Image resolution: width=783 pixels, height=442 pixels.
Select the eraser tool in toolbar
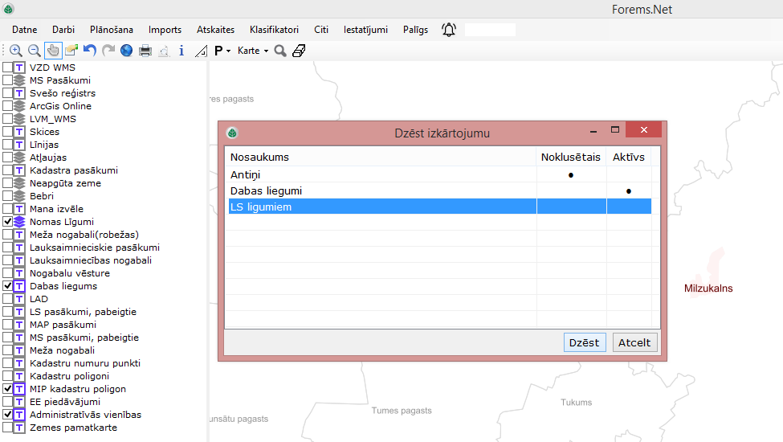299,51
